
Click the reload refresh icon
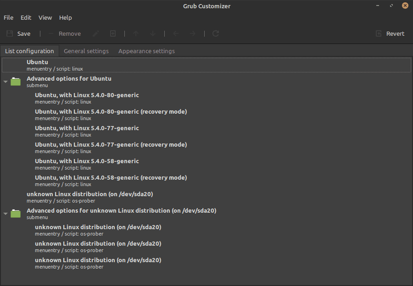click(216, 33)
